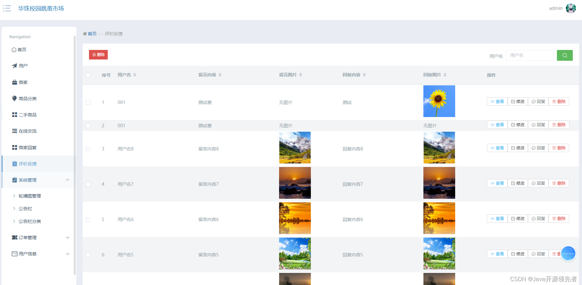This screenshot has height=285, width=582.
Task: Click 修改 in row 2
Action: coord(518,125)
